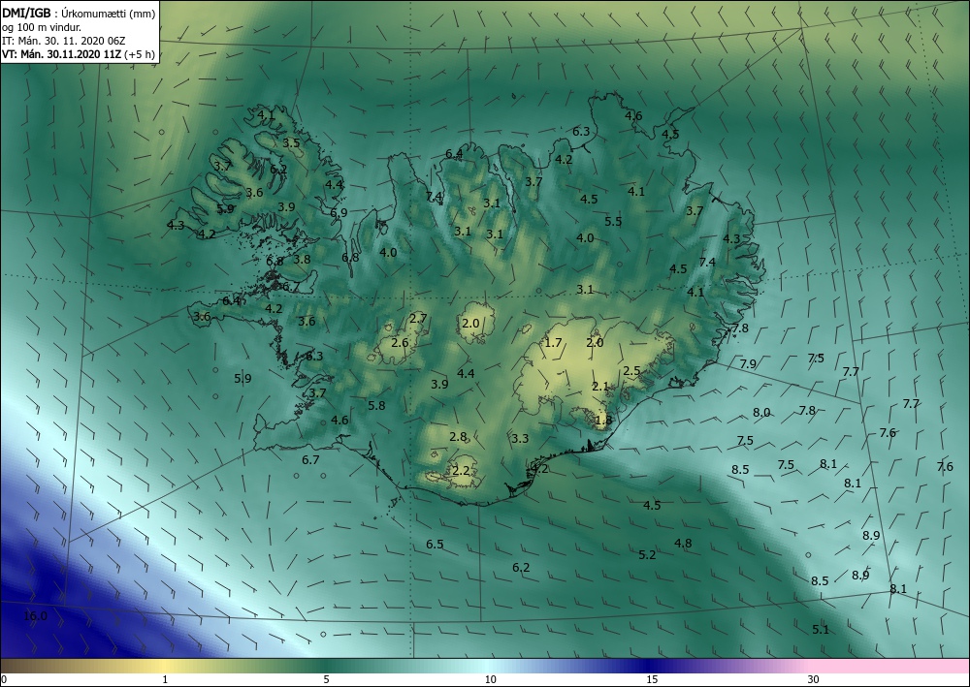
Task: Click the legend line "og 100 m vindur."
Action: (x=42, y=27)
